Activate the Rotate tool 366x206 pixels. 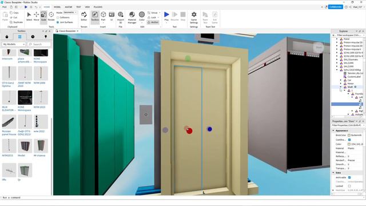tap(51, 17)
